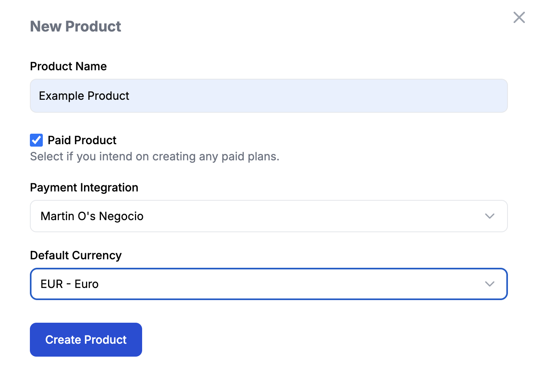The width and height of the screenshot is (537, 374).
Task: Click the selected Martin O's Negocio value
Action: (92, 216)
